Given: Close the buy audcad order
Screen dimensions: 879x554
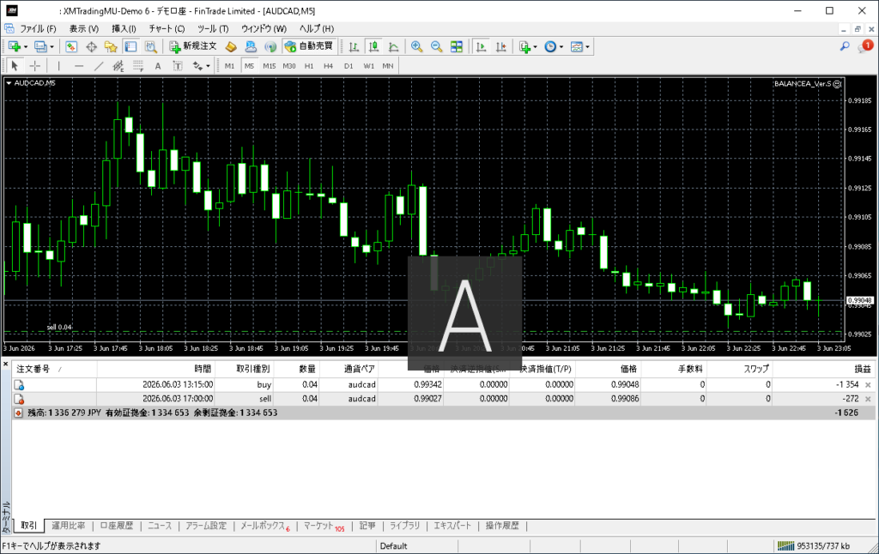Looking at the screenshot, I should (x=868, y=385).
